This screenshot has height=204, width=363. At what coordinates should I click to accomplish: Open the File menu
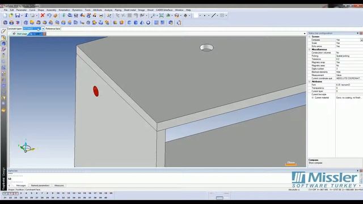click(x=6, y=10)
